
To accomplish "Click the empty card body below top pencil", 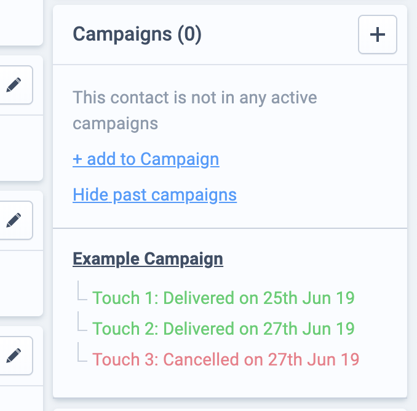I will 22,148.
